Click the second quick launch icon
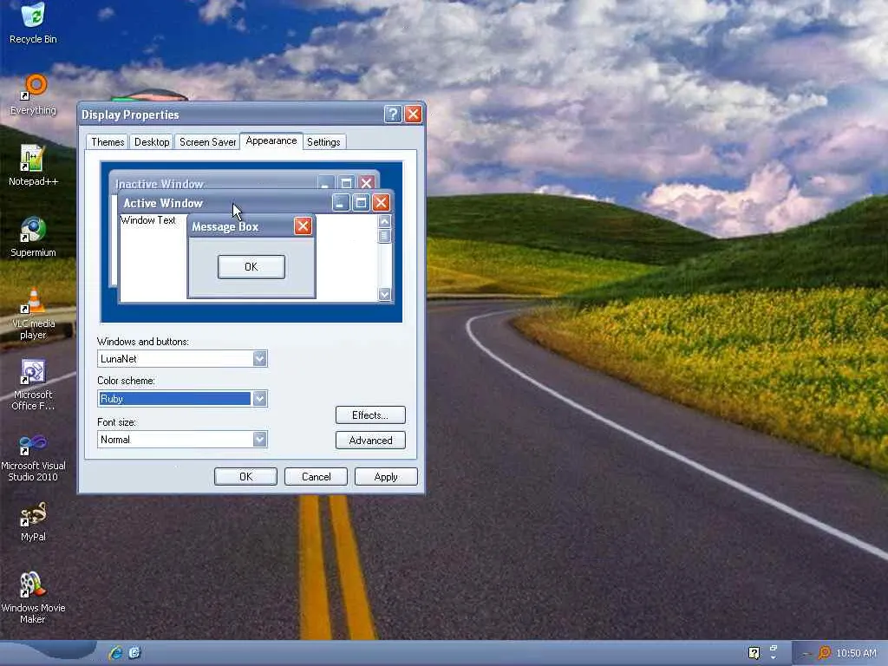The height and width of the screenshot is (666, 888). 134,652
